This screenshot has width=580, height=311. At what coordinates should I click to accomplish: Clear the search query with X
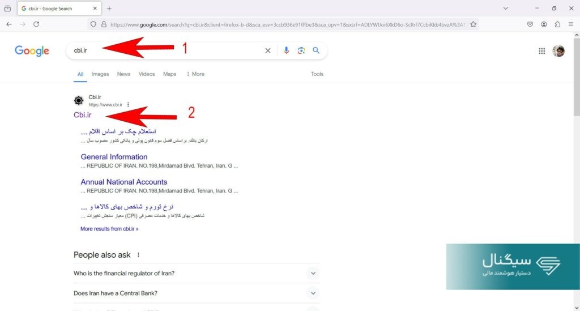(x=268, y=50)
